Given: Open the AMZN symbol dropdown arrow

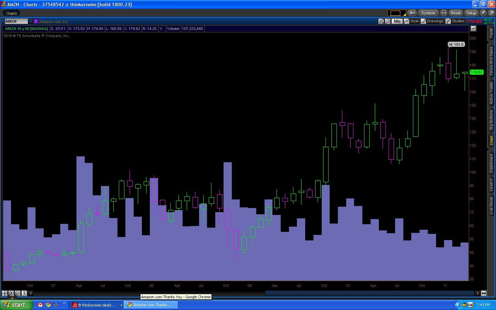Looking at the screenshot, I should pyautogui.click(x=31, y=21).
